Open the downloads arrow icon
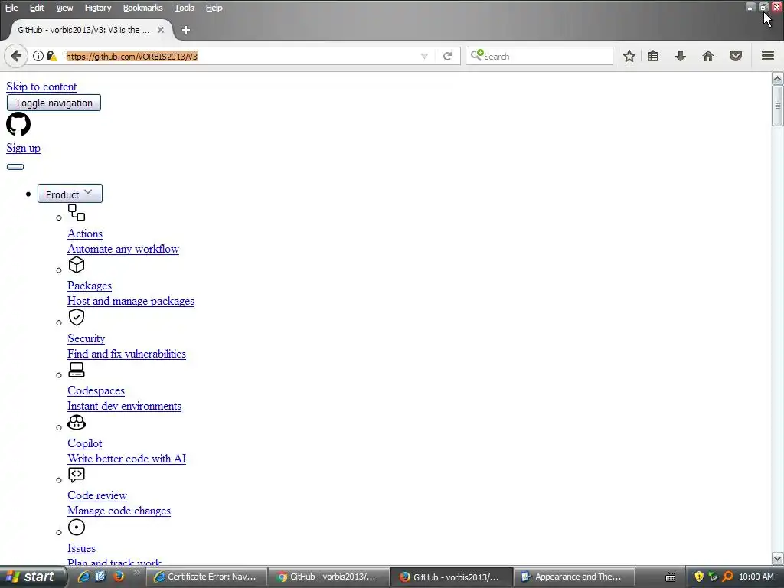784x588 pixels. click(x=681, y=56)
